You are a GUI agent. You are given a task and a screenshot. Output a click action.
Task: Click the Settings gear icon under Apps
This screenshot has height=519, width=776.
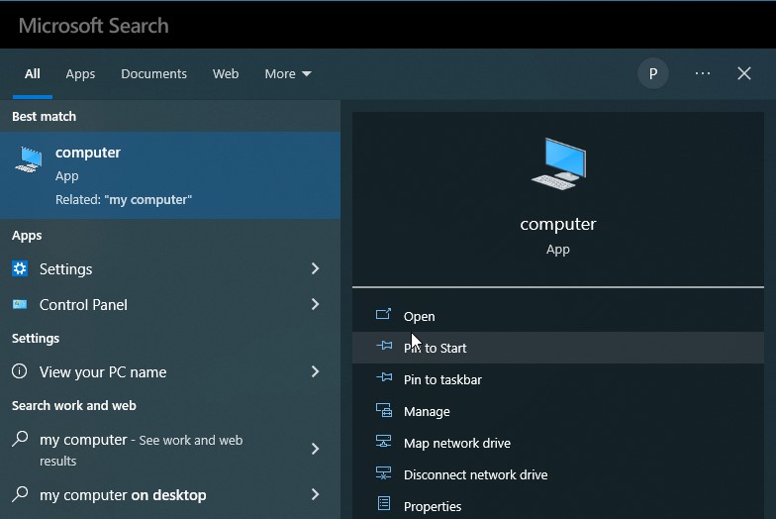pyautogui.click(x=20, y=269)
